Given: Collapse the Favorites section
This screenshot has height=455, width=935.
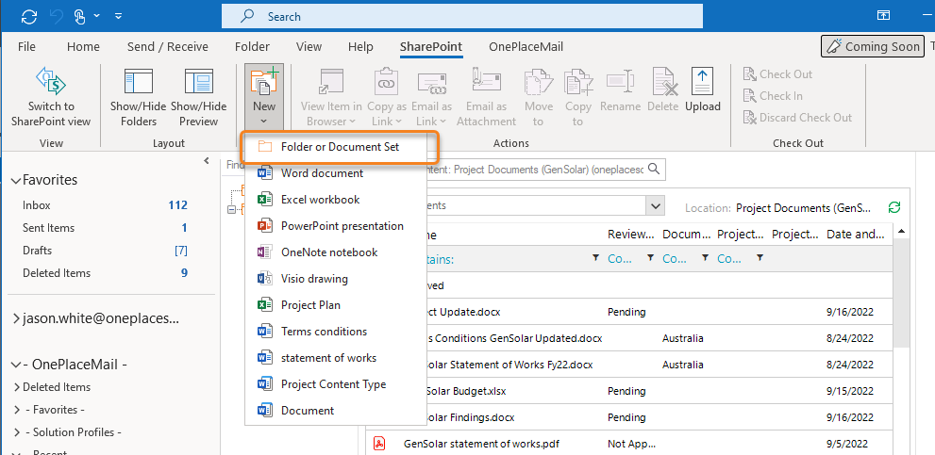Looking at the screenshot, I should (15, 181).
